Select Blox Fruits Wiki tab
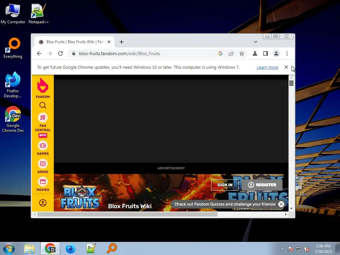Screen dimensions: 340x255 point(74,42)
